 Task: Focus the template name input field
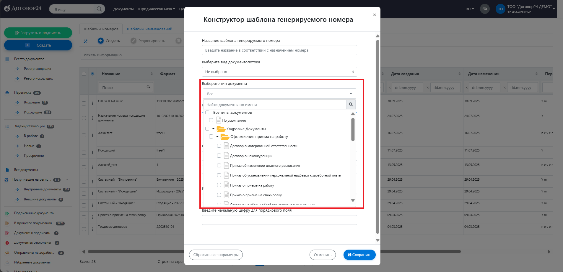(x=279, y=50)
